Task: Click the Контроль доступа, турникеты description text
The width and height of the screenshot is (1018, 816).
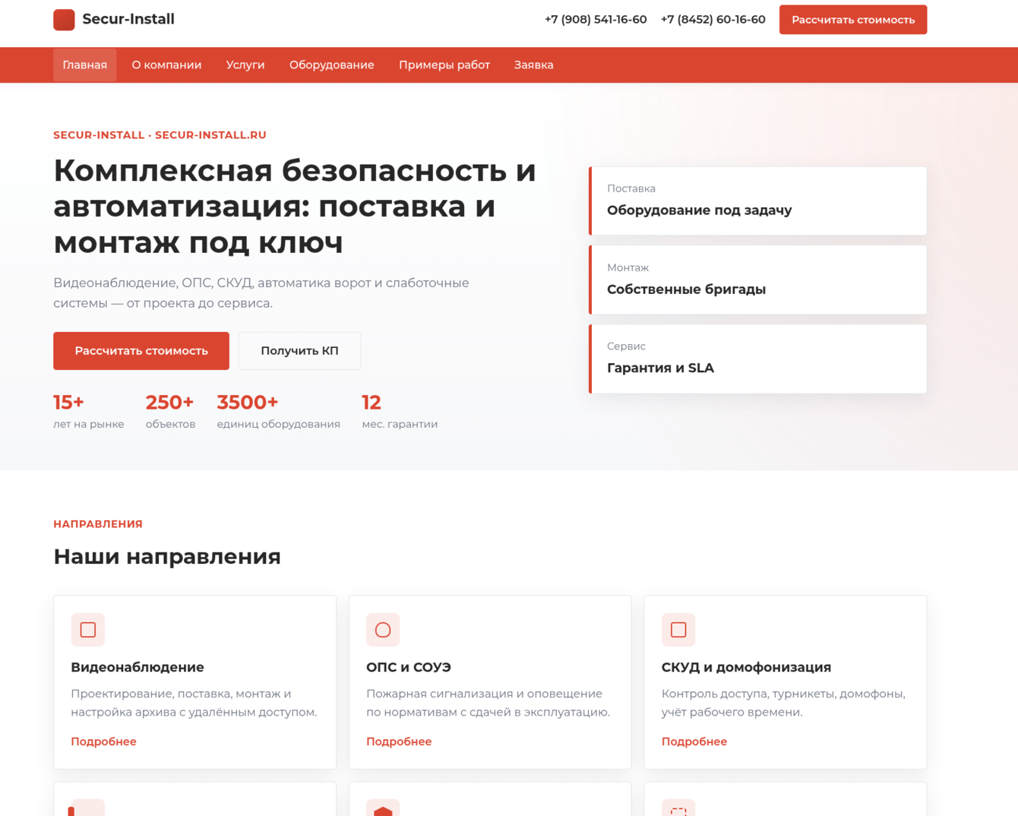Action: coord(783,703)
